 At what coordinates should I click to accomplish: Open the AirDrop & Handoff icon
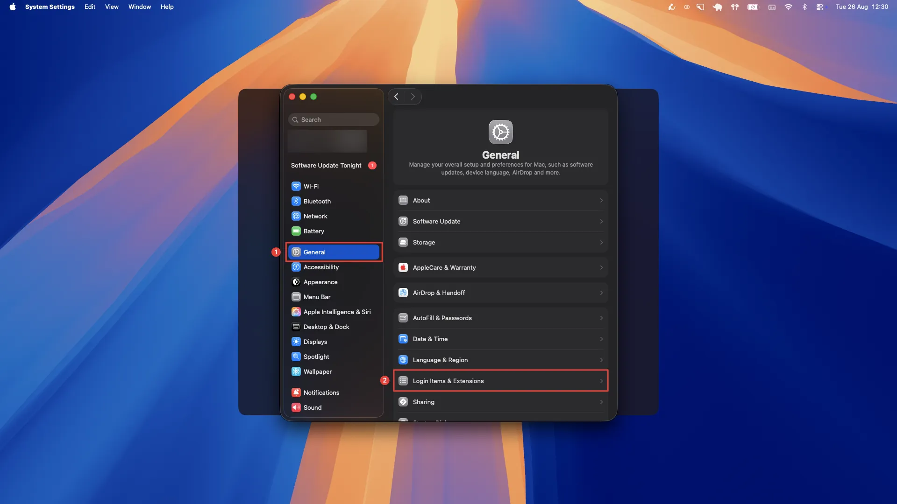[x=403, y=293]
